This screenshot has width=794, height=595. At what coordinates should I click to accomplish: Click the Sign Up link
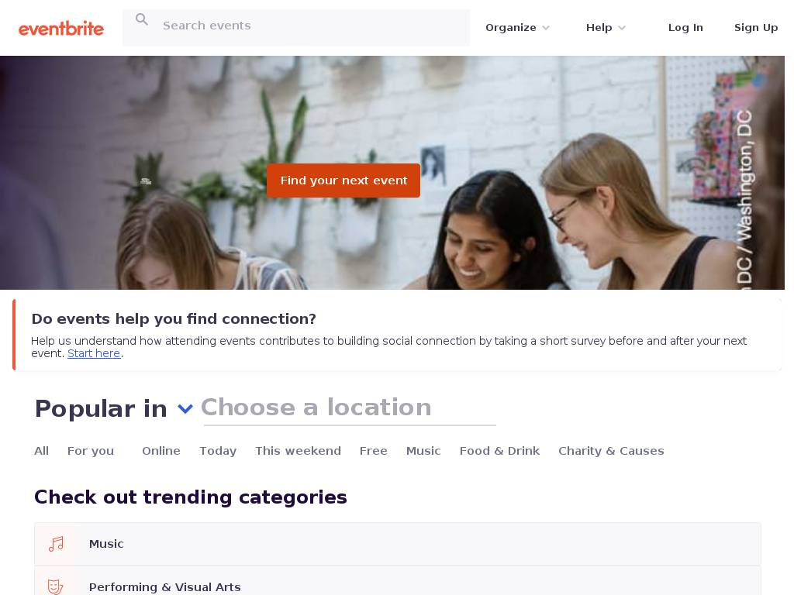pos(756,28)
